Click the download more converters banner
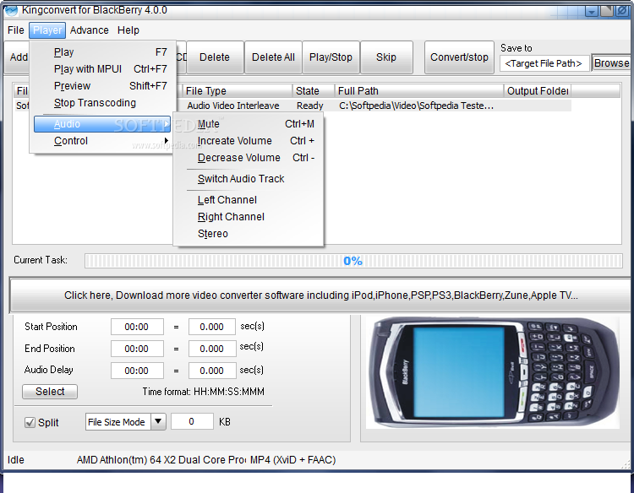The height and width of the screenshot is (493, 634). coord(320,295)
